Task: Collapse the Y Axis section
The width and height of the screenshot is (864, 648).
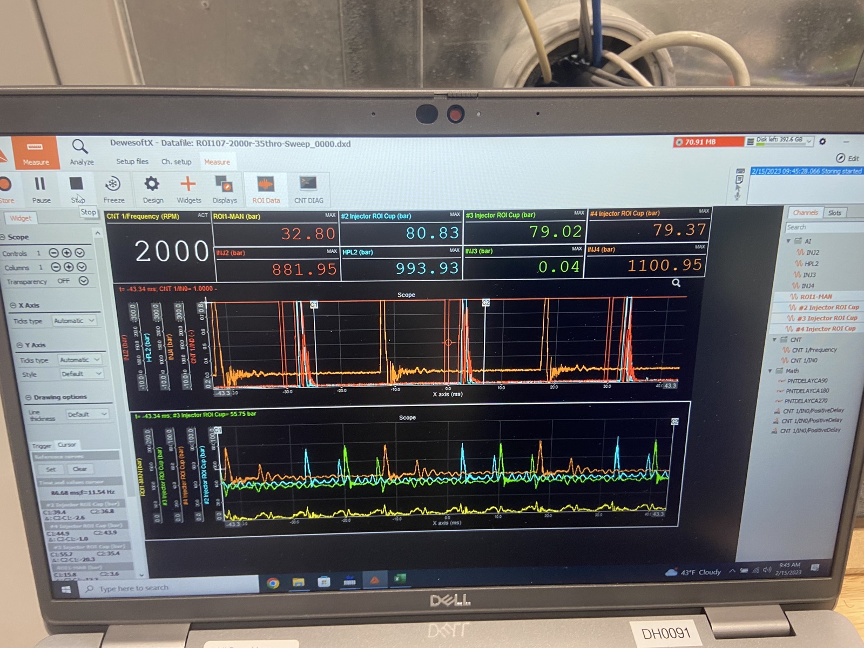Action: coord(19,345)
